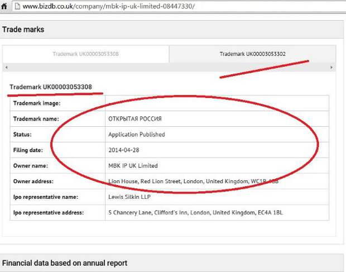Click the page icon in address bar
The height and width of the screenshot is (272, 346).
click(x=17, y=6)
